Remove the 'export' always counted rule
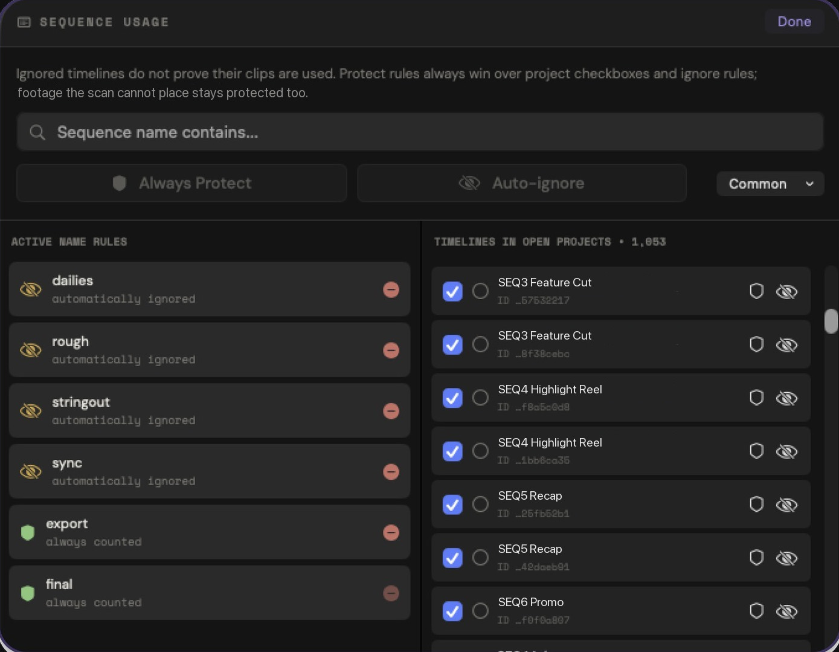 click(x=391, y=532)
